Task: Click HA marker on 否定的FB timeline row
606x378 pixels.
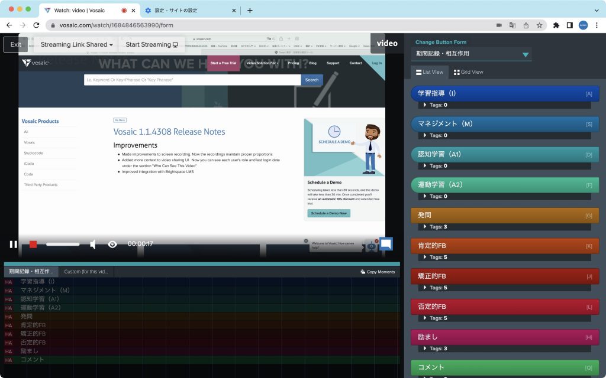Action: click(x=8, y=343)
